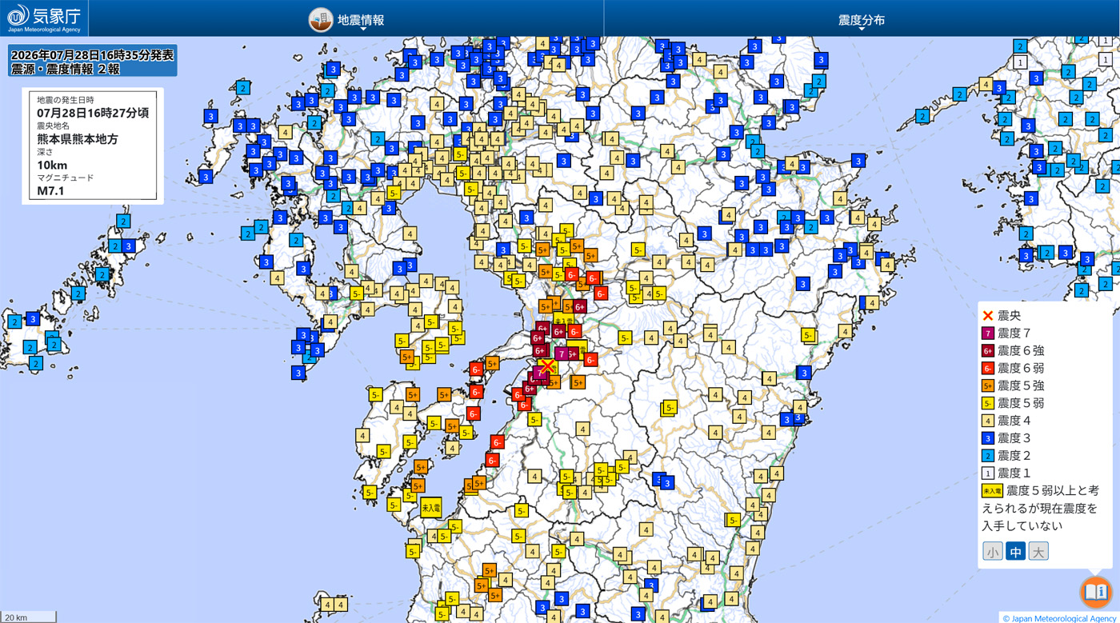Viewport: 1120px width, 623px height.
Task: Click the 震度１ legend entry
Action: click(x=1006, y=473)
